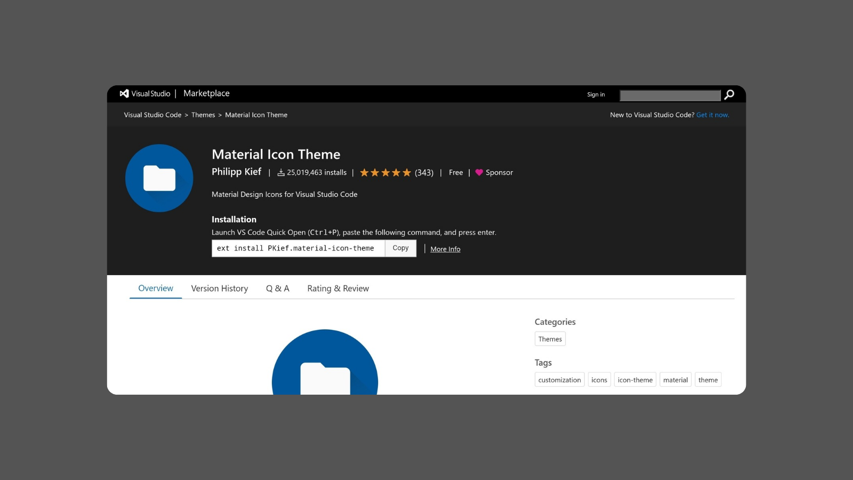This screenshot has width=853, height=480.
Task: Click the Copy button
Action: tap(400, 248)
